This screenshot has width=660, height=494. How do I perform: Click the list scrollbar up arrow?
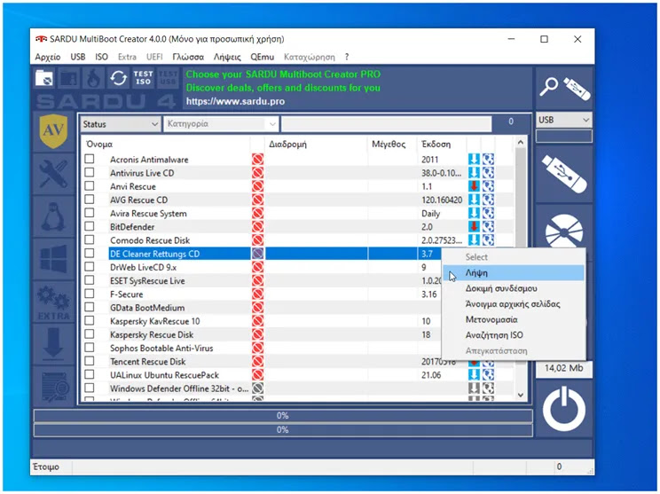(x=521, y=143)
